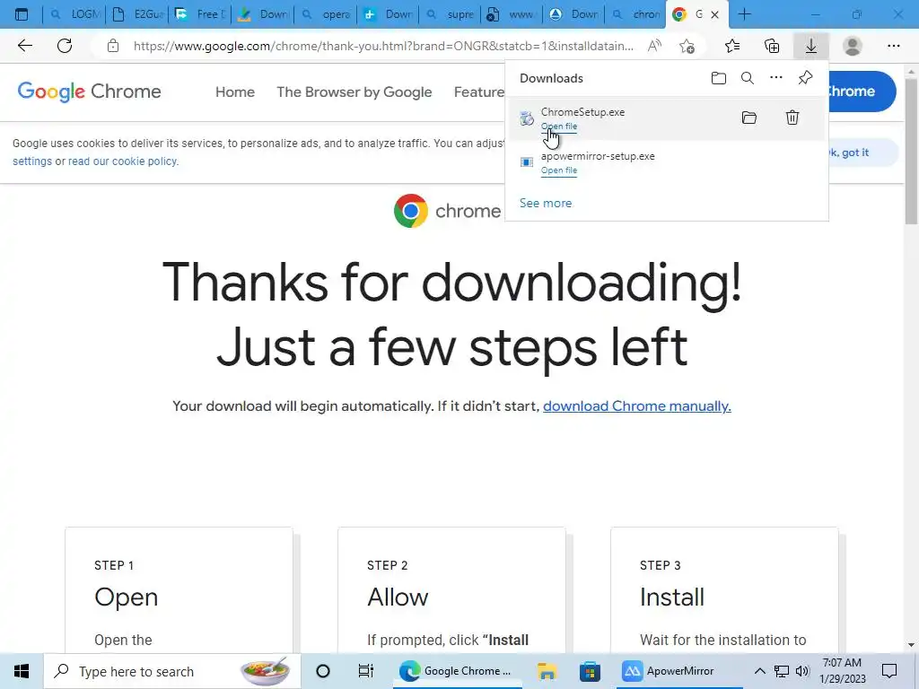The height and width of the screenshot is (689, 919).
Task: Toggle the Downloads toolbar button
Action: [x=811, y=46]
